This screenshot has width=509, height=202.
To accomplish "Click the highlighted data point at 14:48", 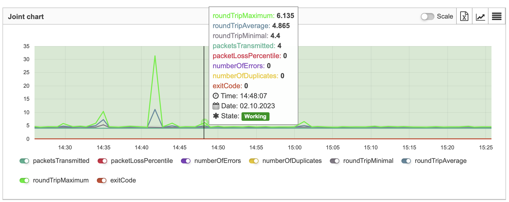I will 205,123.
